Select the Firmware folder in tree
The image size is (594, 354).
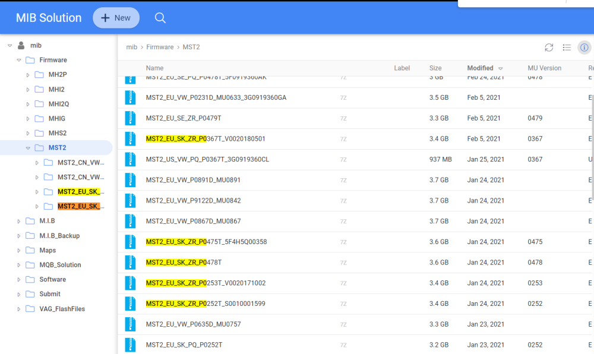[x=53, y=60]
